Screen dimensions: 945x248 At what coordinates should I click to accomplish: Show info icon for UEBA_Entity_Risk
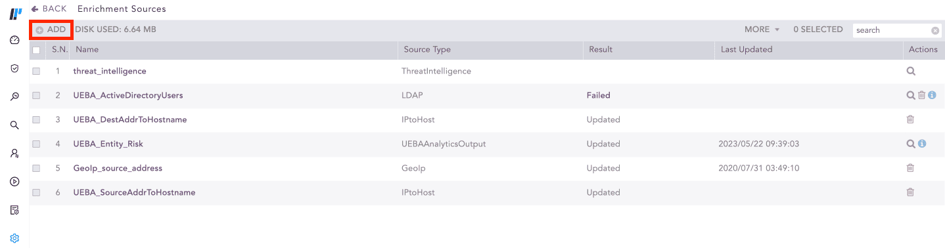coord(922,144)
